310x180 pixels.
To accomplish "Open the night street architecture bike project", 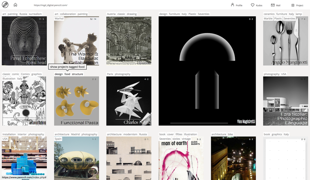I will (233, 158).
